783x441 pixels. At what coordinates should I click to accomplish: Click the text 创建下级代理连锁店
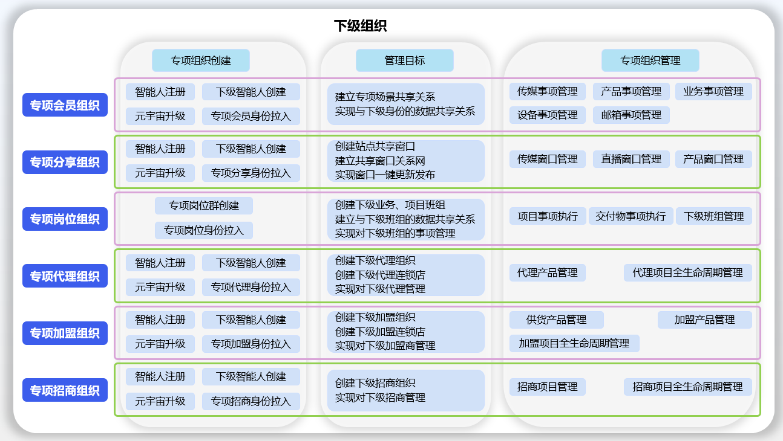click(x=380, y=275)
